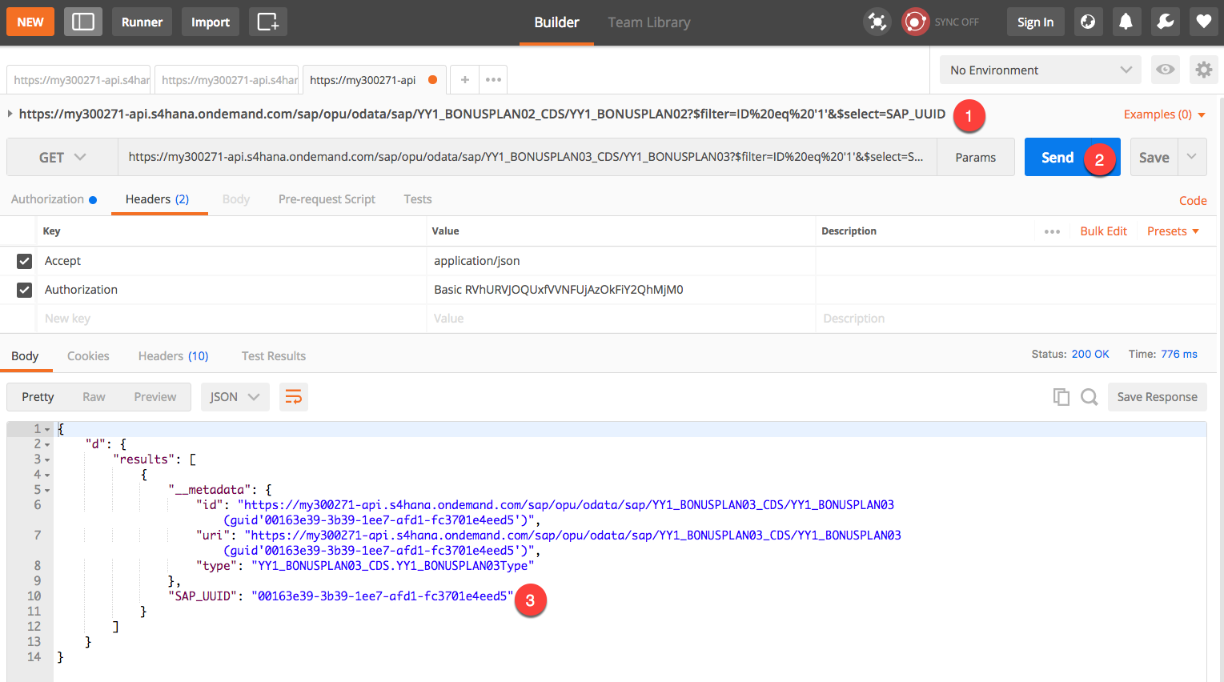Viewport: 1224px width, 682px height.
Task: Open the JSON format dropdown
Action: click(x=235, y=397)
